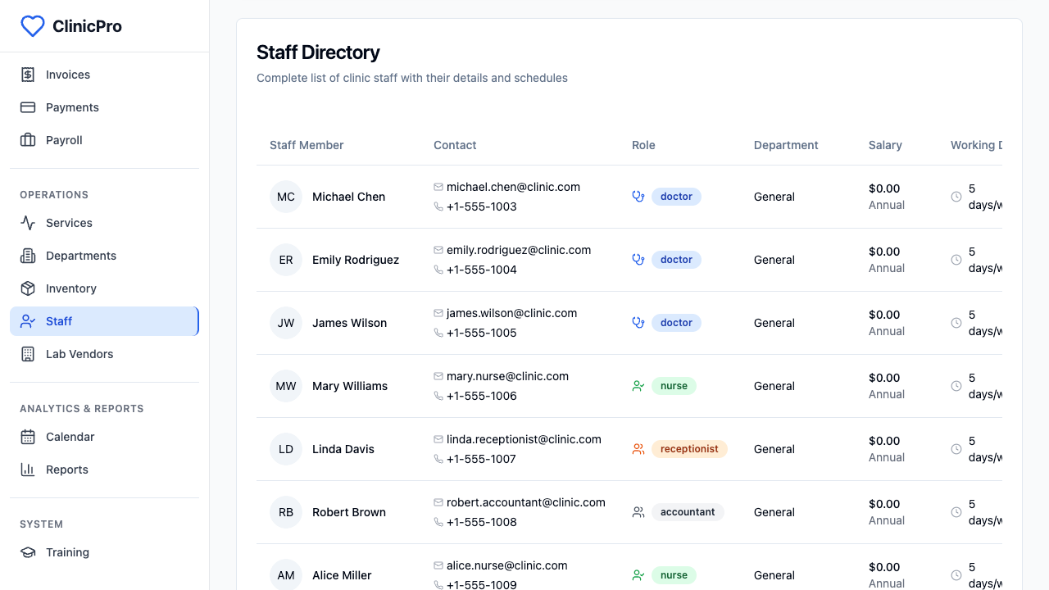Screen dimensions: 1049x590
Task: Click the accountant role badge
Action: (x=688, y=512)
